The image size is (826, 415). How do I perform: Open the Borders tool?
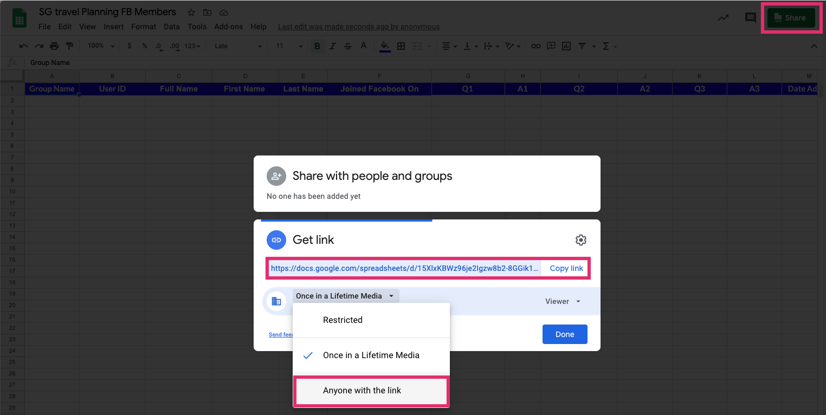(401, 46)
